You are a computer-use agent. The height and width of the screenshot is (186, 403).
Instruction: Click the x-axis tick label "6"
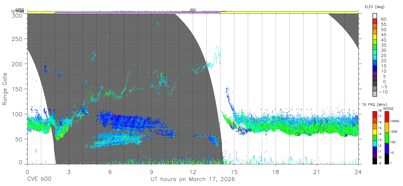click(x=110, y=172)
